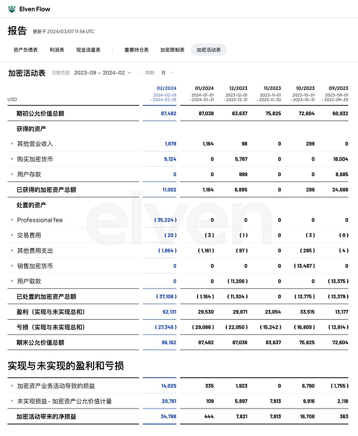This screenshot has width=358, height=436.
Task: Click the total 11,002 in 已获得的加密资产总额
Action: (169, 190)
